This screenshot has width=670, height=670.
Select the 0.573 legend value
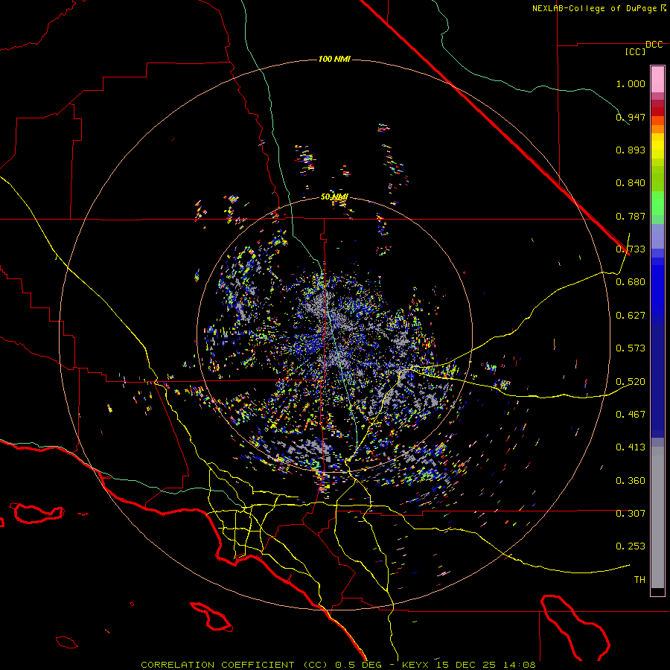tap(631, 348)
